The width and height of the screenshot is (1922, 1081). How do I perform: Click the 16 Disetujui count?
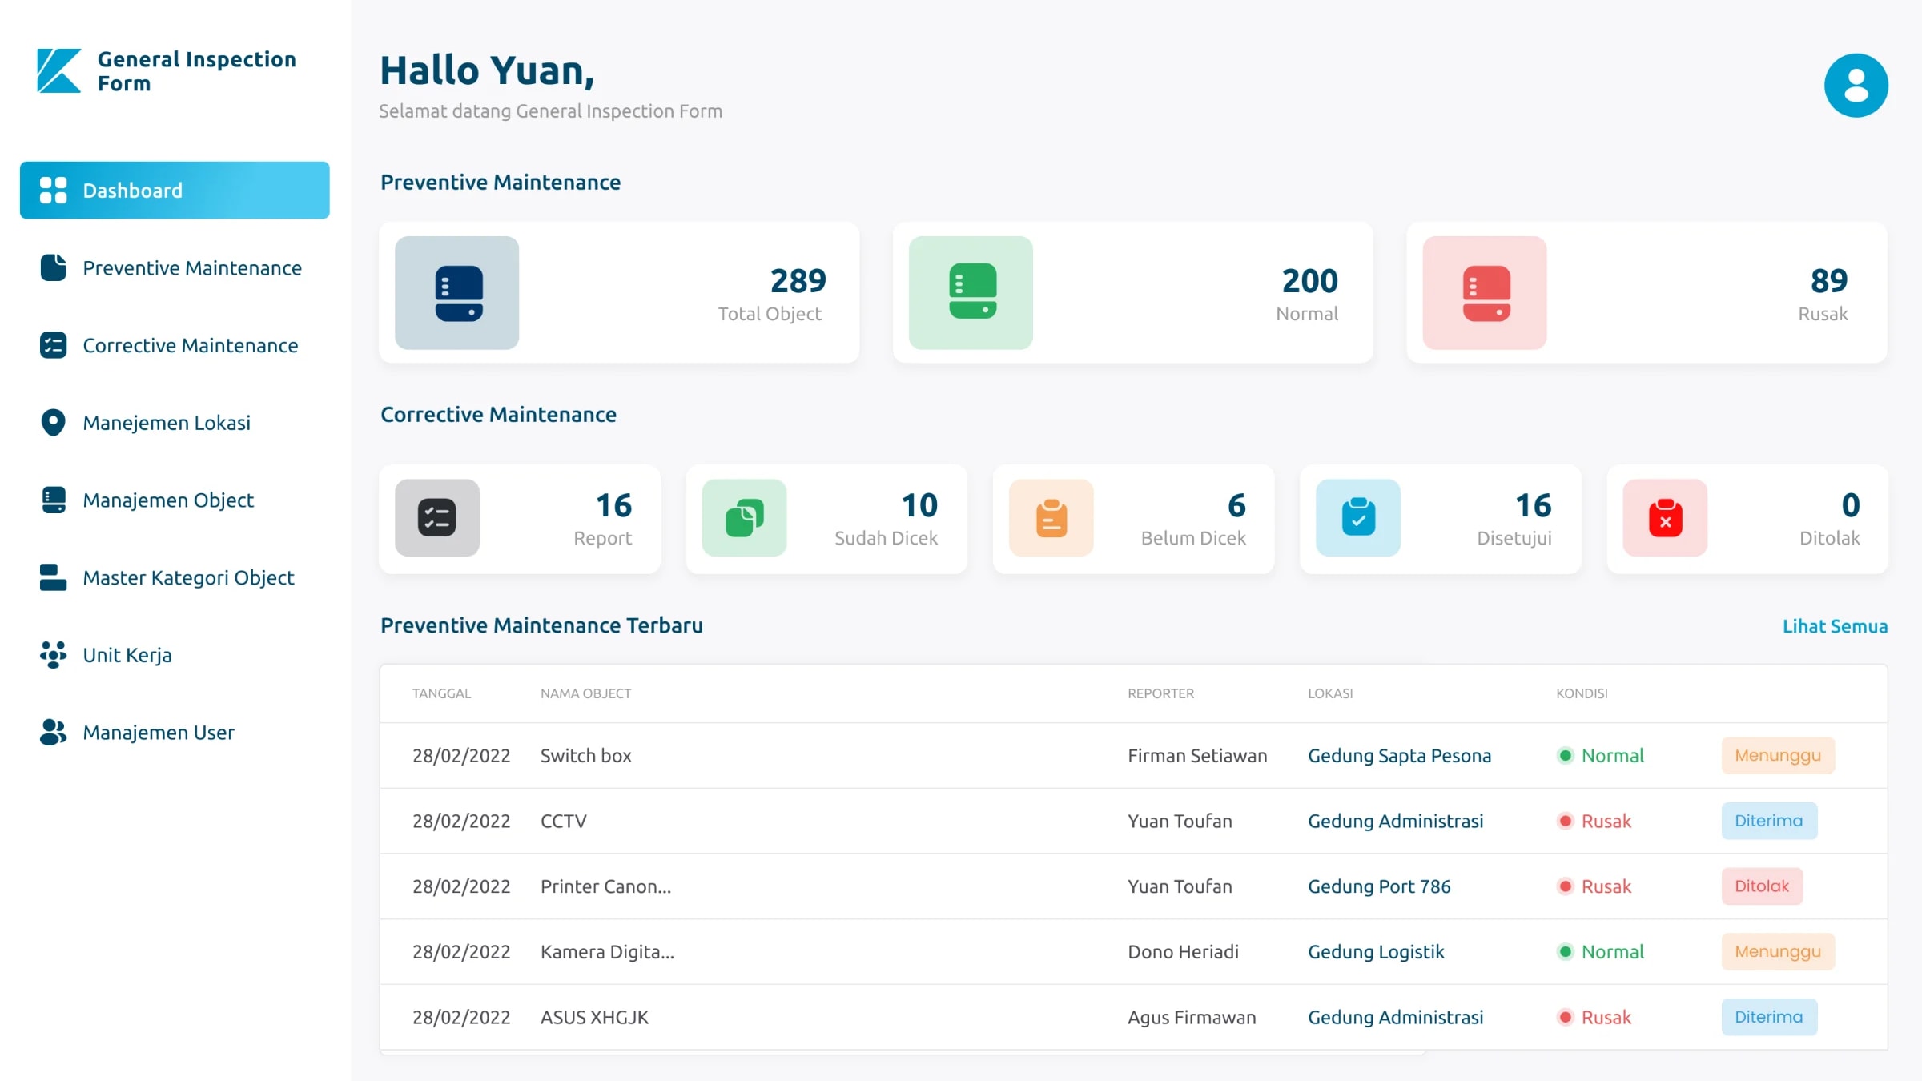(x=1533, y=506)
